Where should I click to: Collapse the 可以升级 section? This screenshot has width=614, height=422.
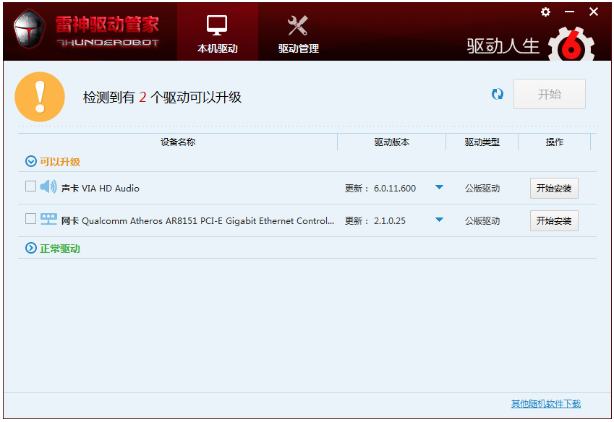[x=31, y=162]
